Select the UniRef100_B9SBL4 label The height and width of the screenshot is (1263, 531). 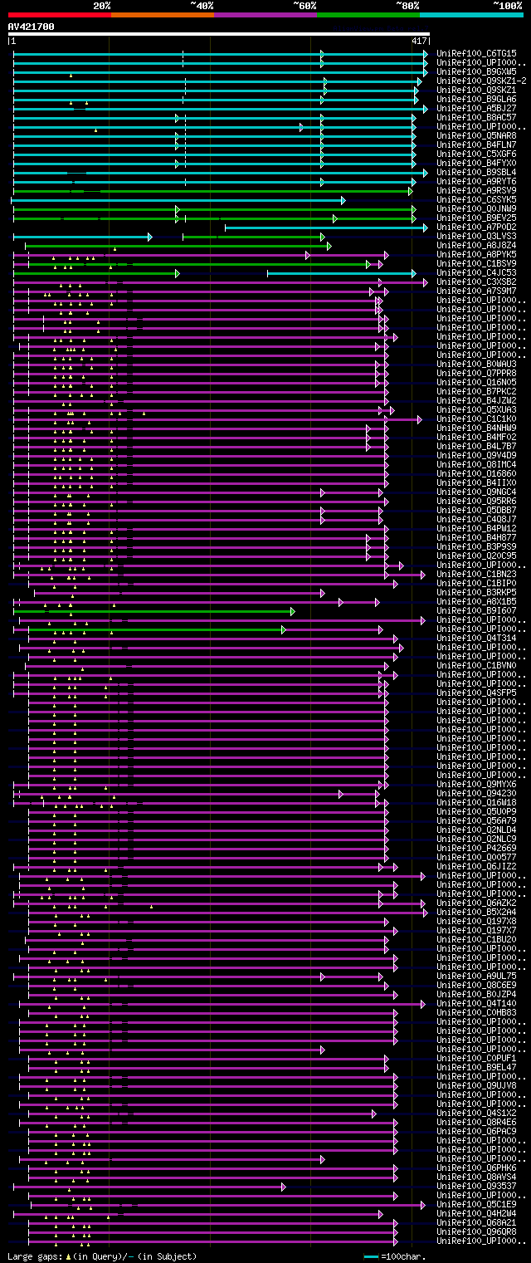click(475, 172)
